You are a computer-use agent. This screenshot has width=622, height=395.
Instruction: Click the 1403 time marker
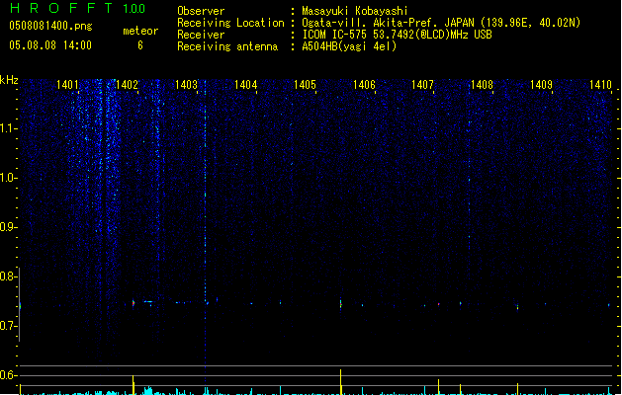186,85
